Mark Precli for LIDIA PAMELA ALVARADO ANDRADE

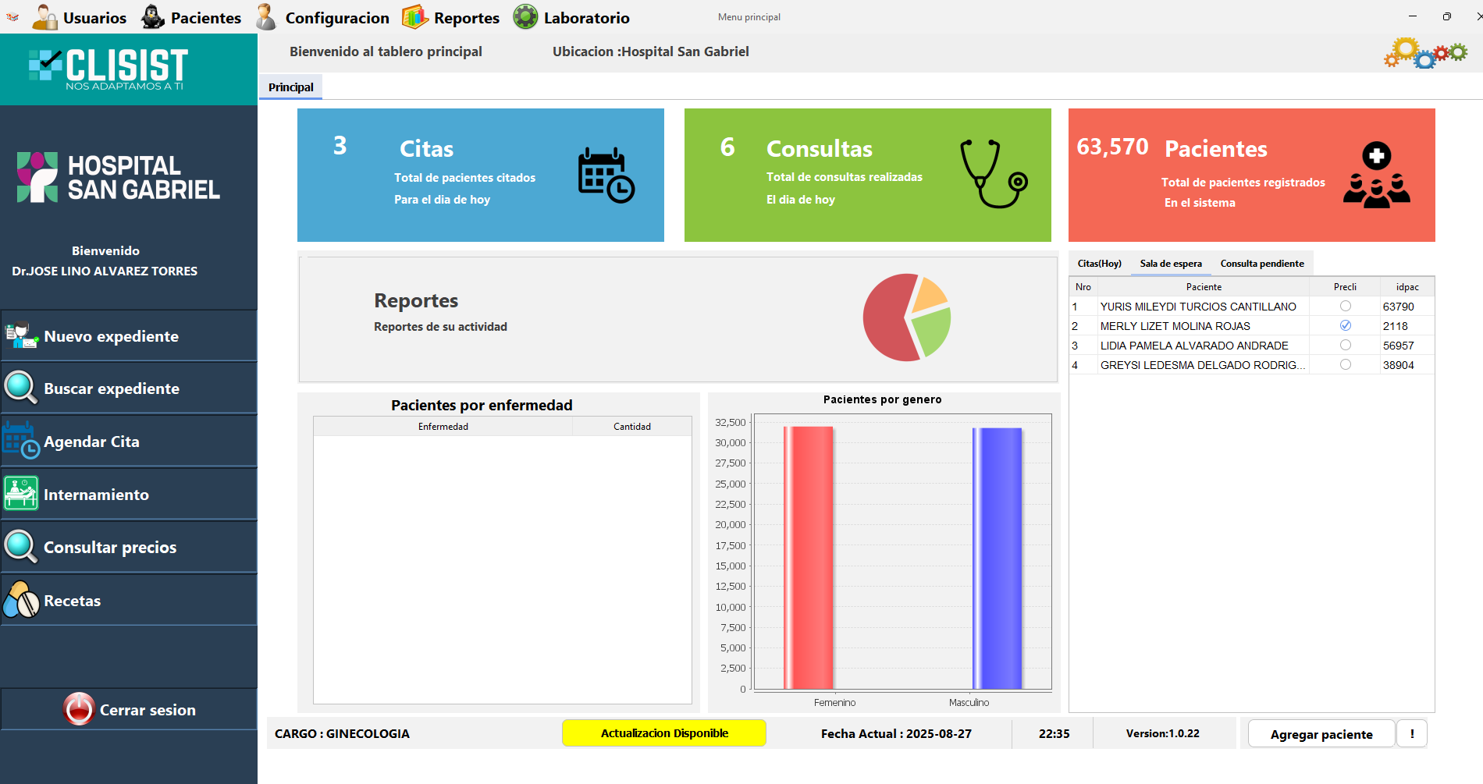1345,345
